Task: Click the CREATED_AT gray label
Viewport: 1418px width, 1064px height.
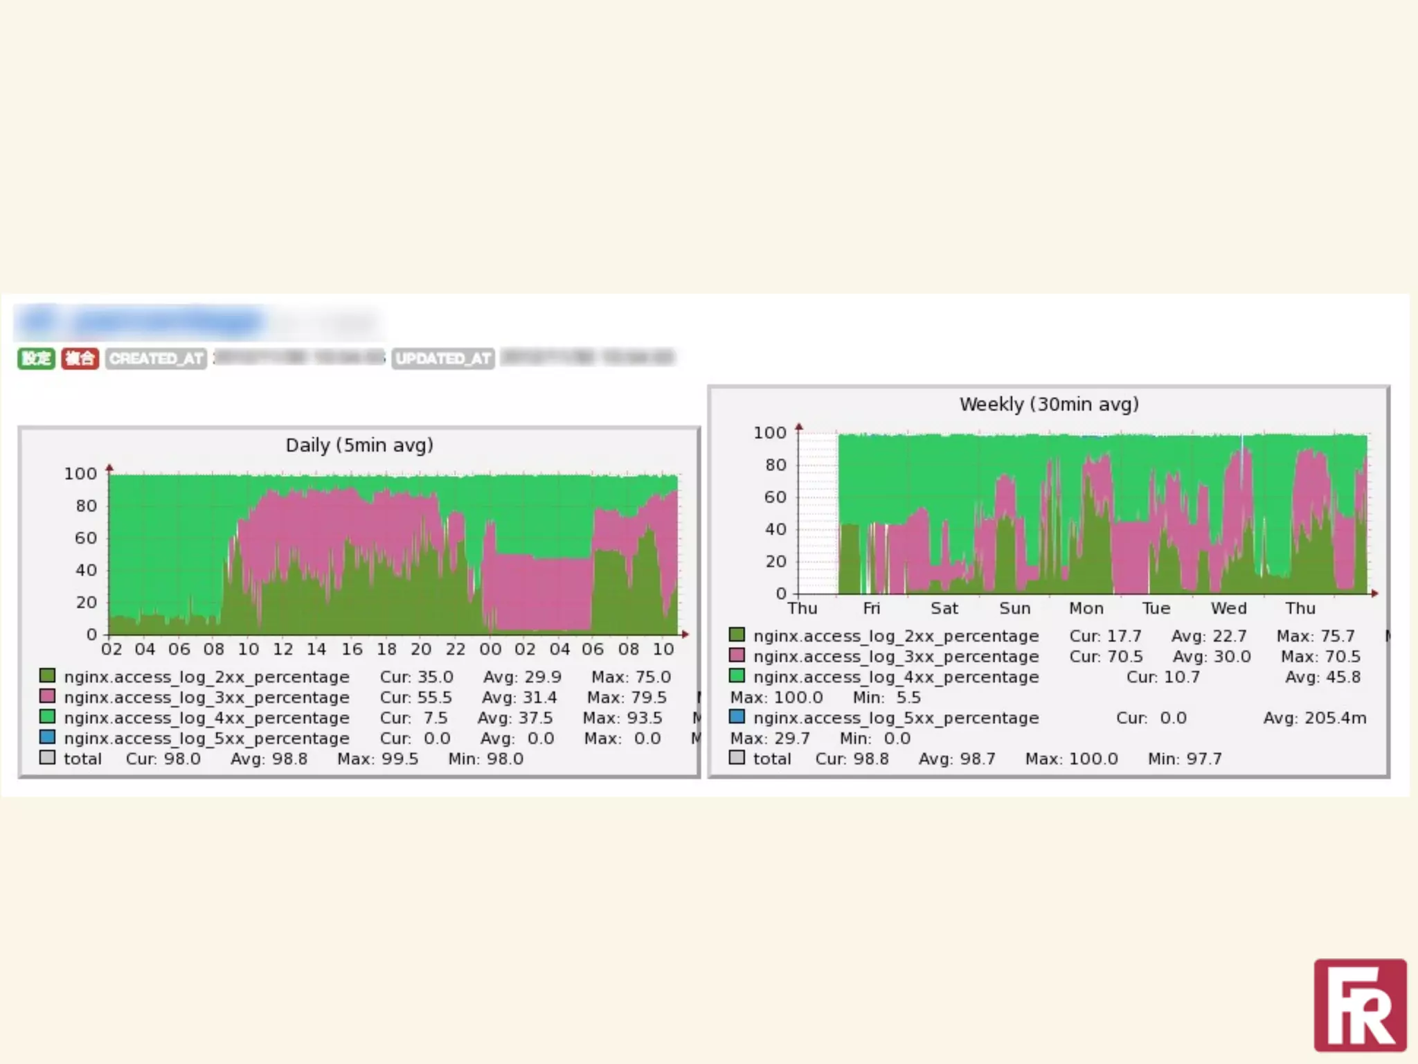Action: click(156, 358)
